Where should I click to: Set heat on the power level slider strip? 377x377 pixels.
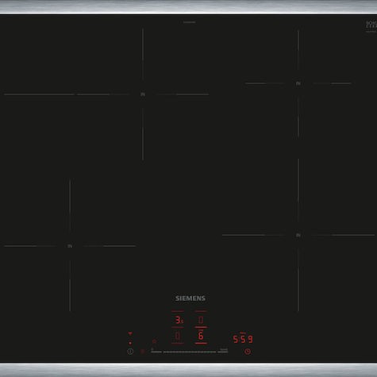190,352
